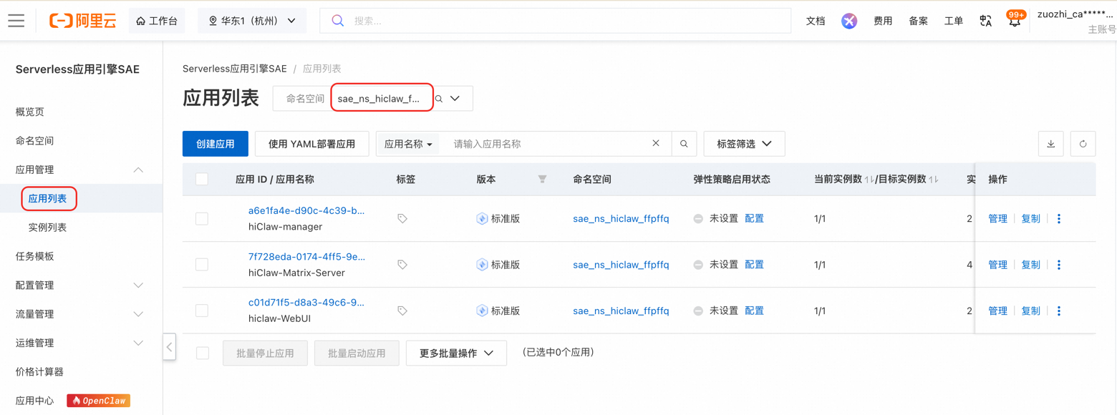
Task: Click the namespace search magnifier icon
Action: [439, 99]
